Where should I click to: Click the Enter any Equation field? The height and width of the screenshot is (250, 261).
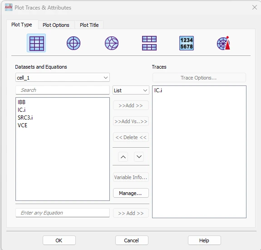click(63, 213)
